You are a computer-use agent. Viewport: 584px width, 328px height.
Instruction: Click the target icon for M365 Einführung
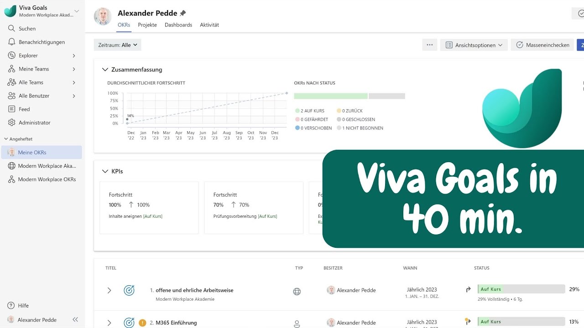pos(129,323)
